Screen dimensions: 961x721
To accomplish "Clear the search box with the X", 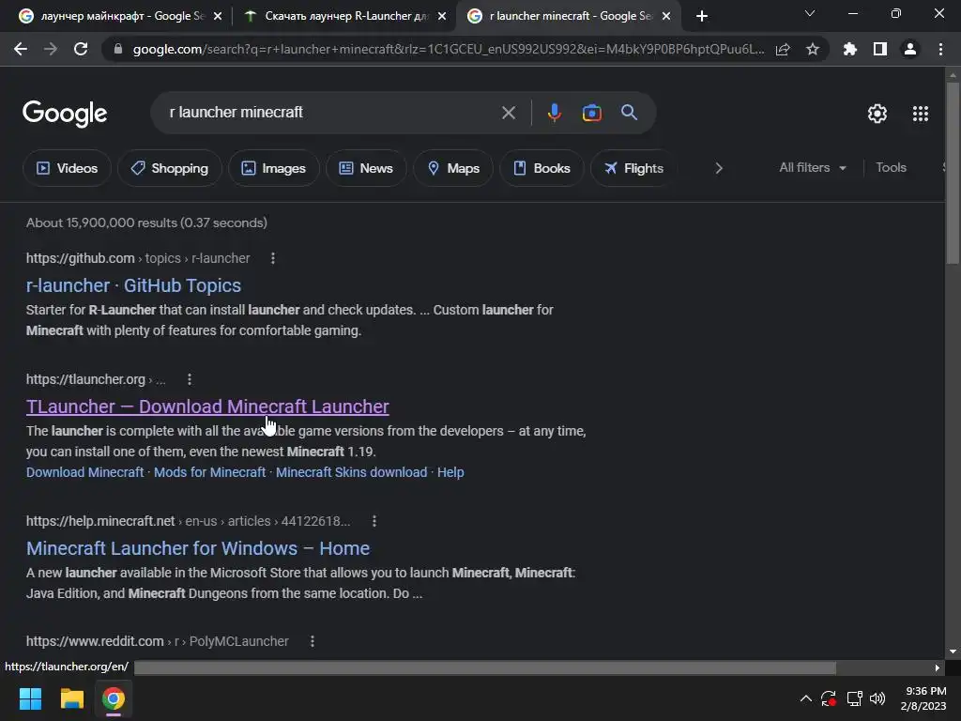I will (x=508, y=113).
